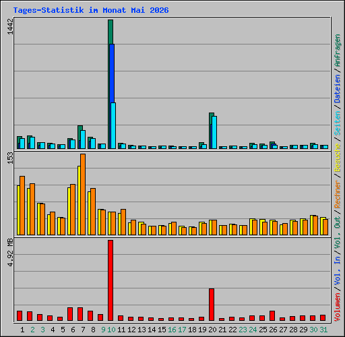Click the 1442 y-axis value label
This screenshot has height=337, width=345.
click(x=10, y=27)
